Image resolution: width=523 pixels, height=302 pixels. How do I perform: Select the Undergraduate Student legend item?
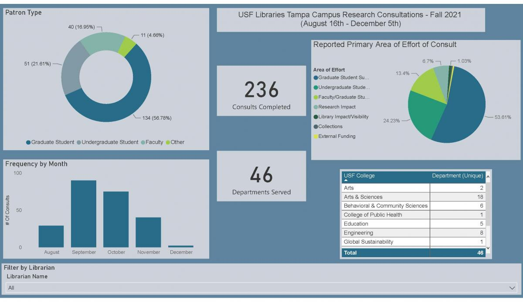tap(107, 142)
